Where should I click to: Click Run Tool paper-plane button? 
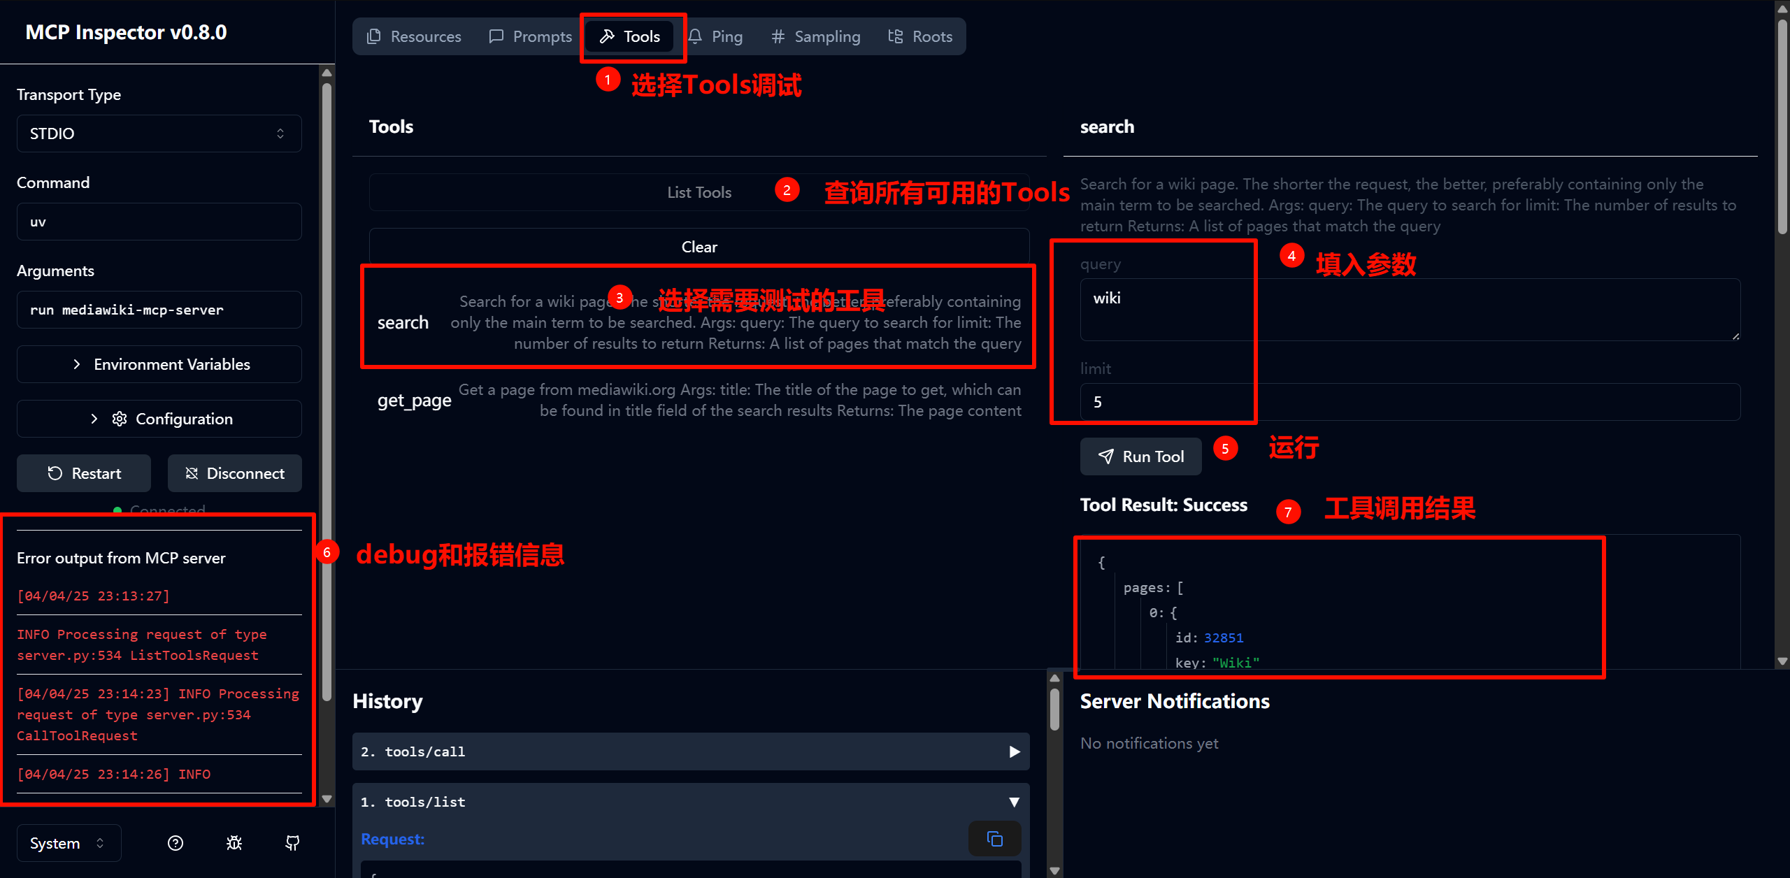[1140, 456]
